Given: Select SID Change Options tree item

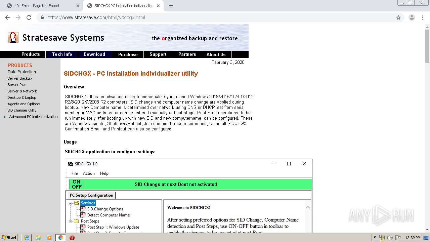Looking at the screenshot, I should 105,209.
